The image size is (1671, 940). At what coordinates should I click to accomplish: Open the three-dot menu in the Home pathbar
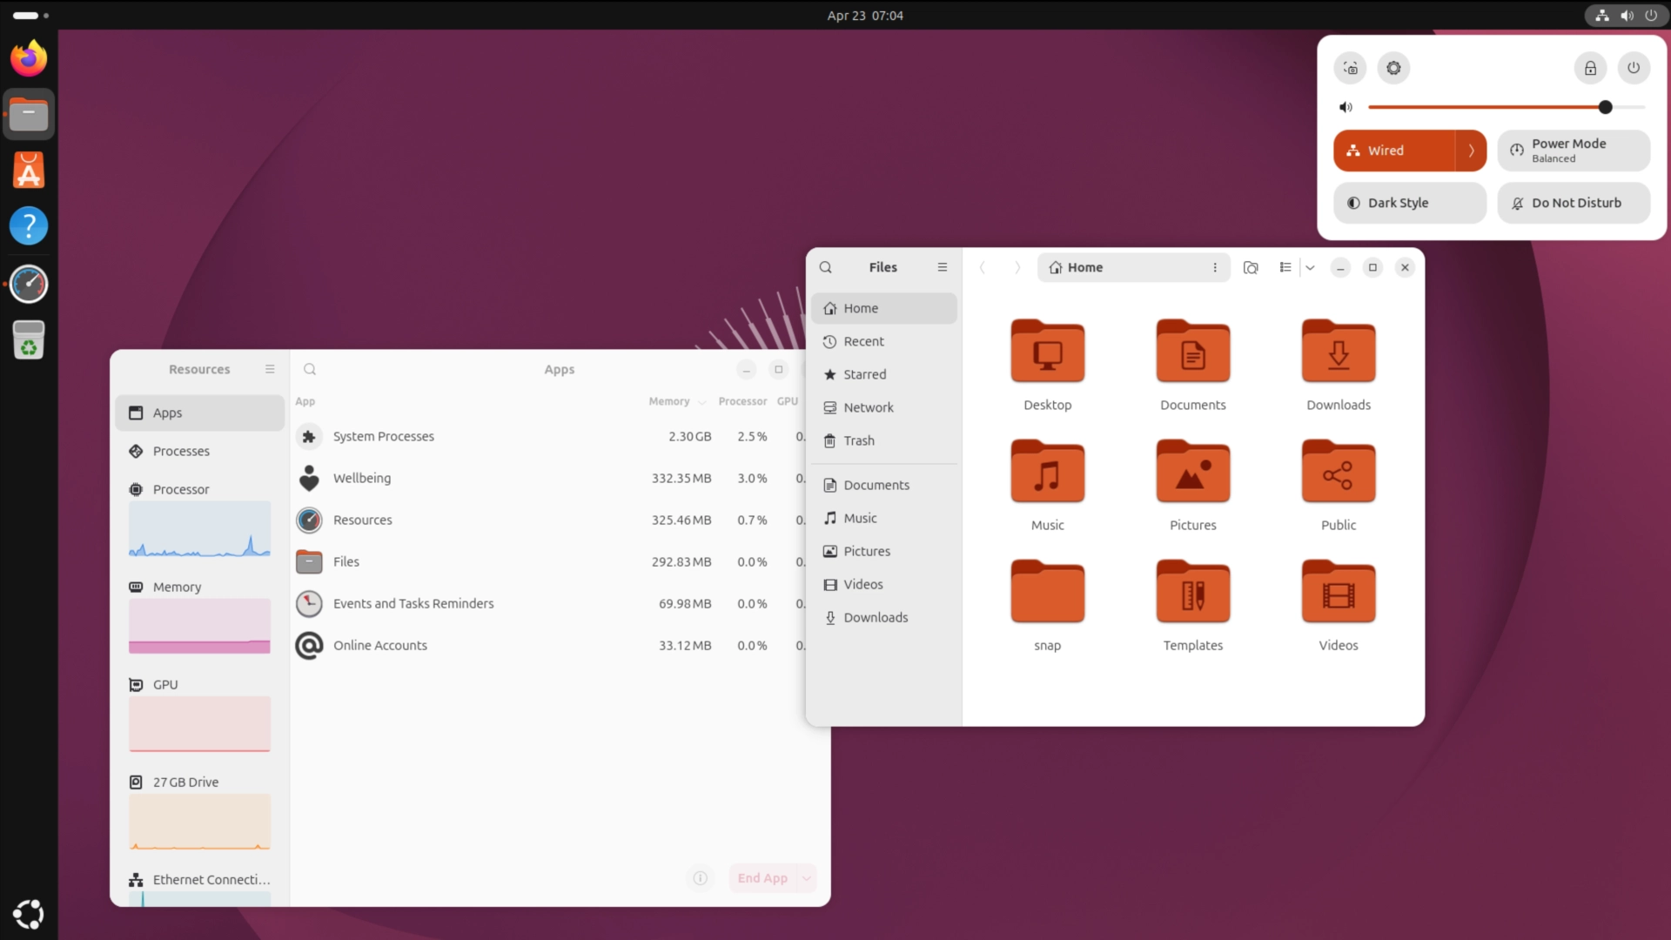1216,267
